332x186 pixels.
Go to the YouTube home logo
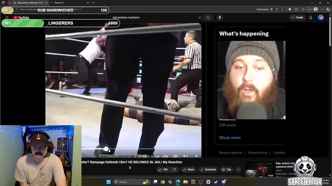coord(21,18)
